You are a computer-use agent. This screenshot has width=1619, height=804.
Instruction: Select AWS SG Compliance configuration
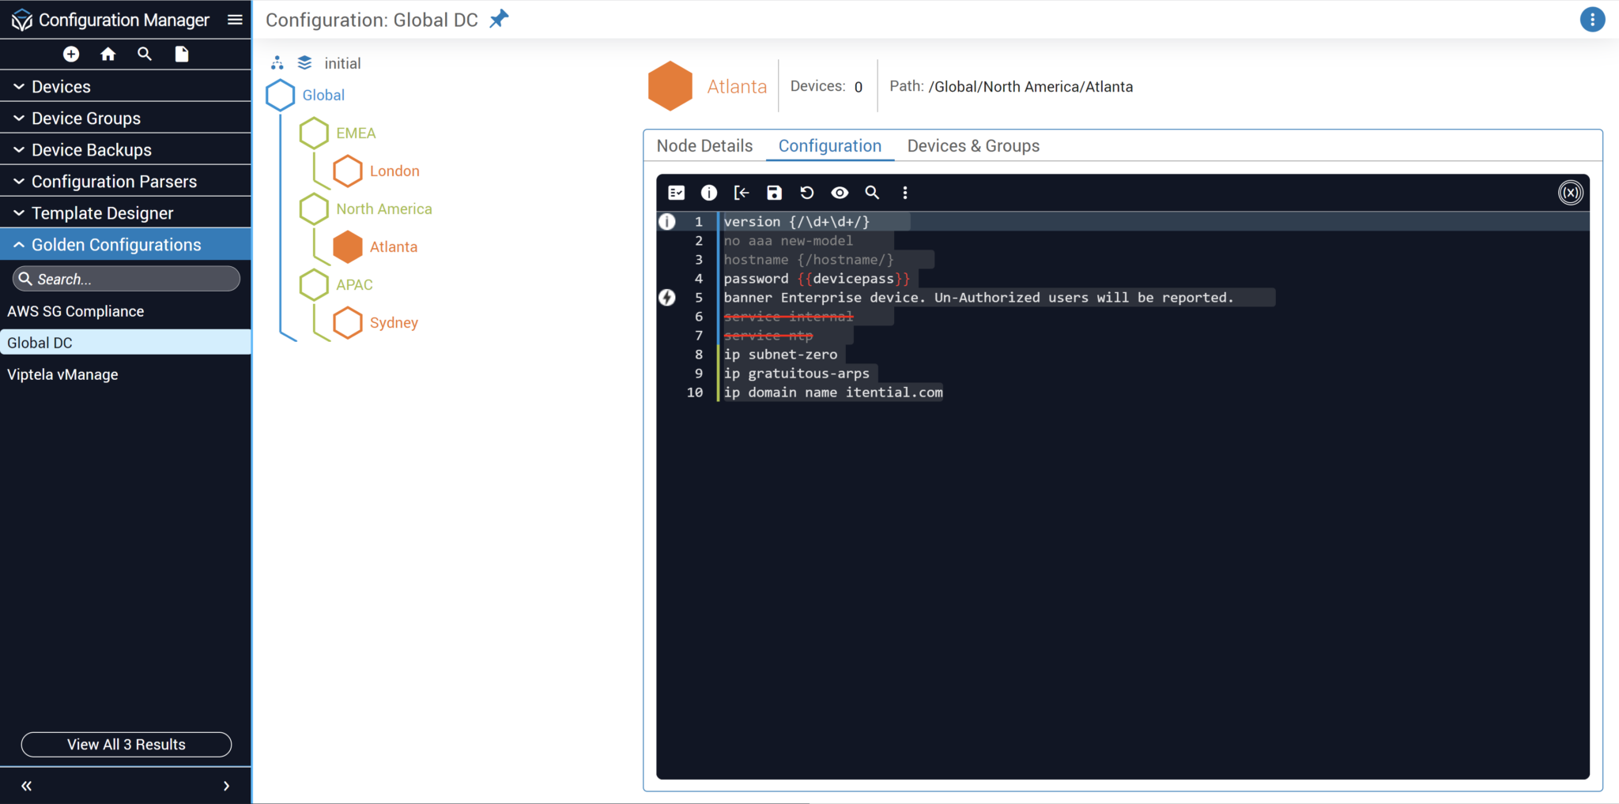pyautogui.click(x=76, y=311)
